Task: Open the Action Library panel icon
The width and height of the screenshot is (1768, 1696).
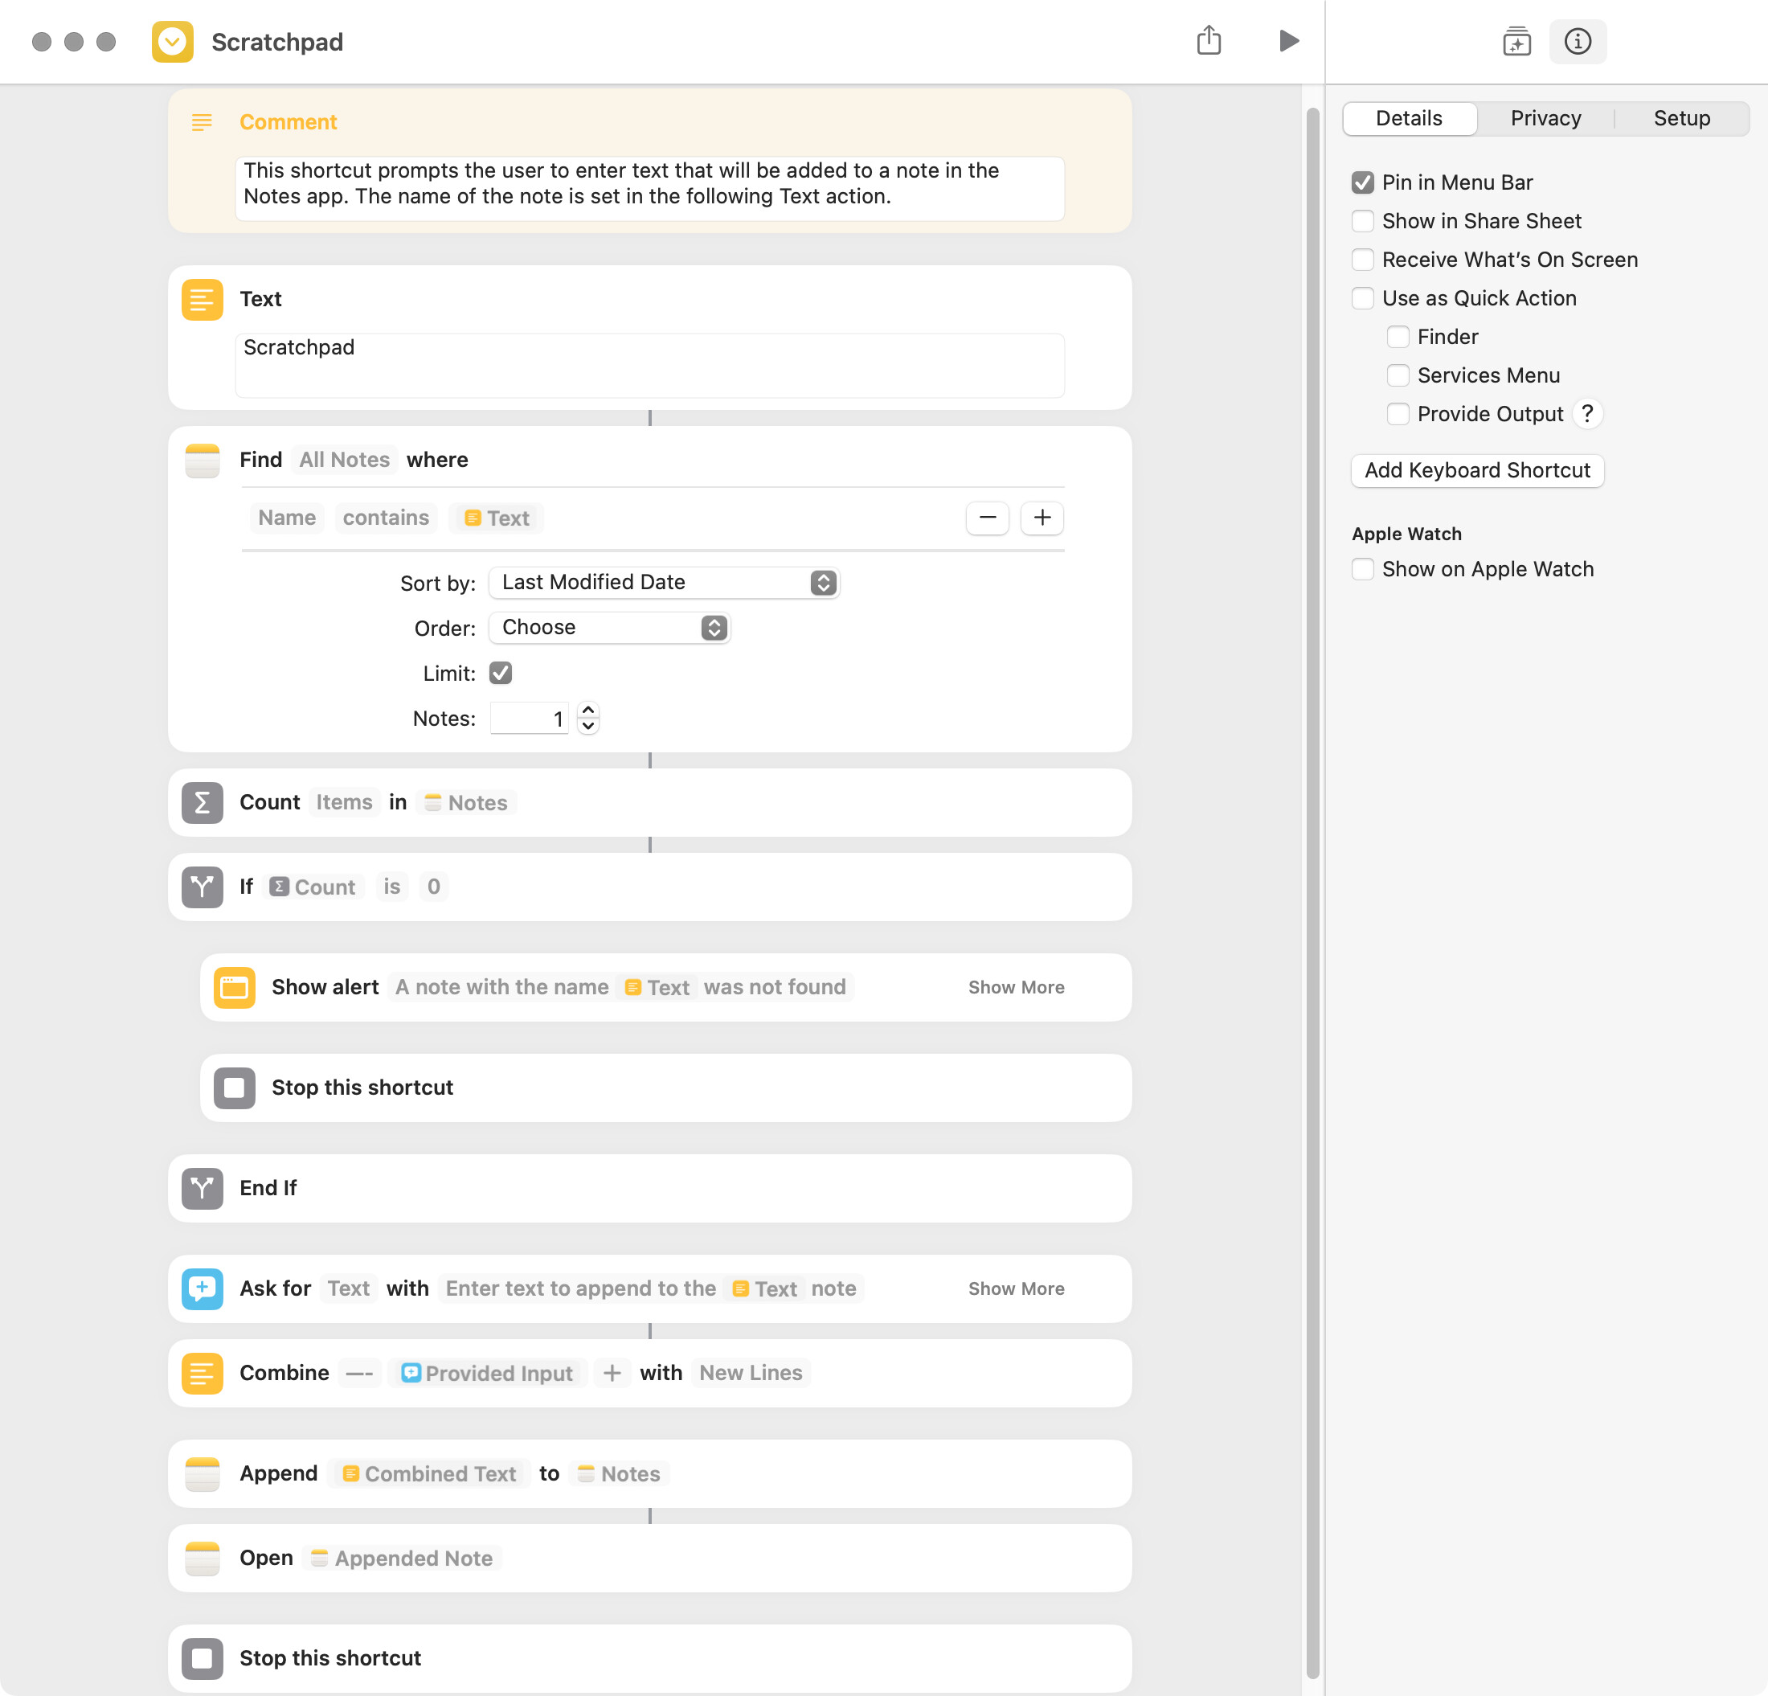Action: pos(1517,42)
